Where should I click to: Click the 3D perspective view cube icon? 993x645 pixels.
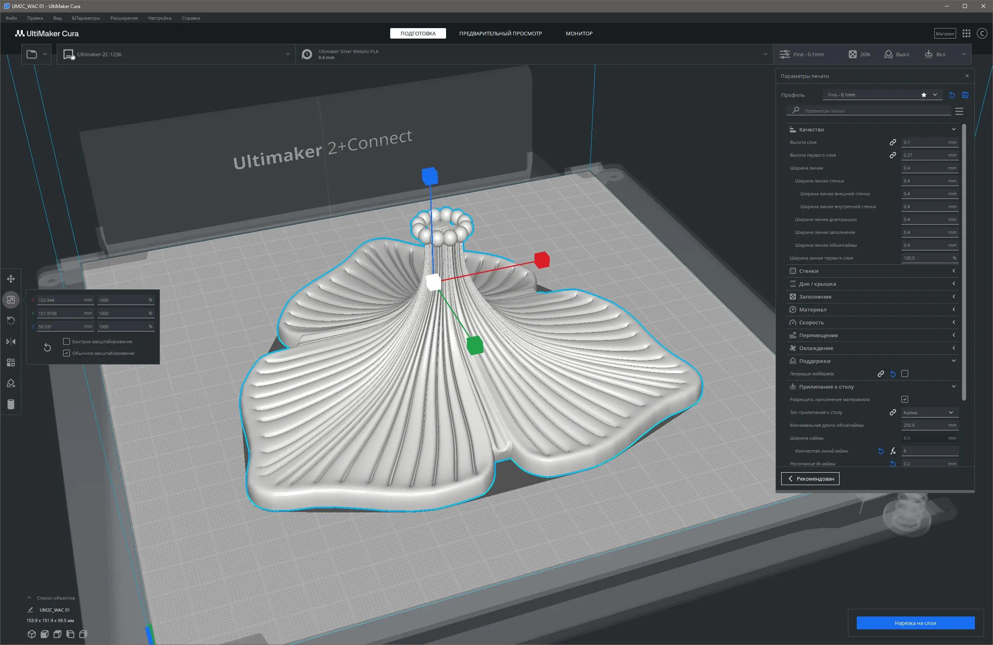pos(31,634)
